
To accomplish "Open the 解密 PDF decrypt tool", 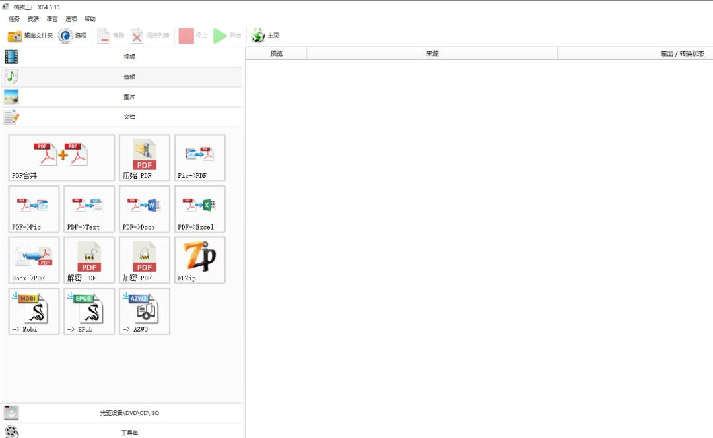I will (89, 261).
